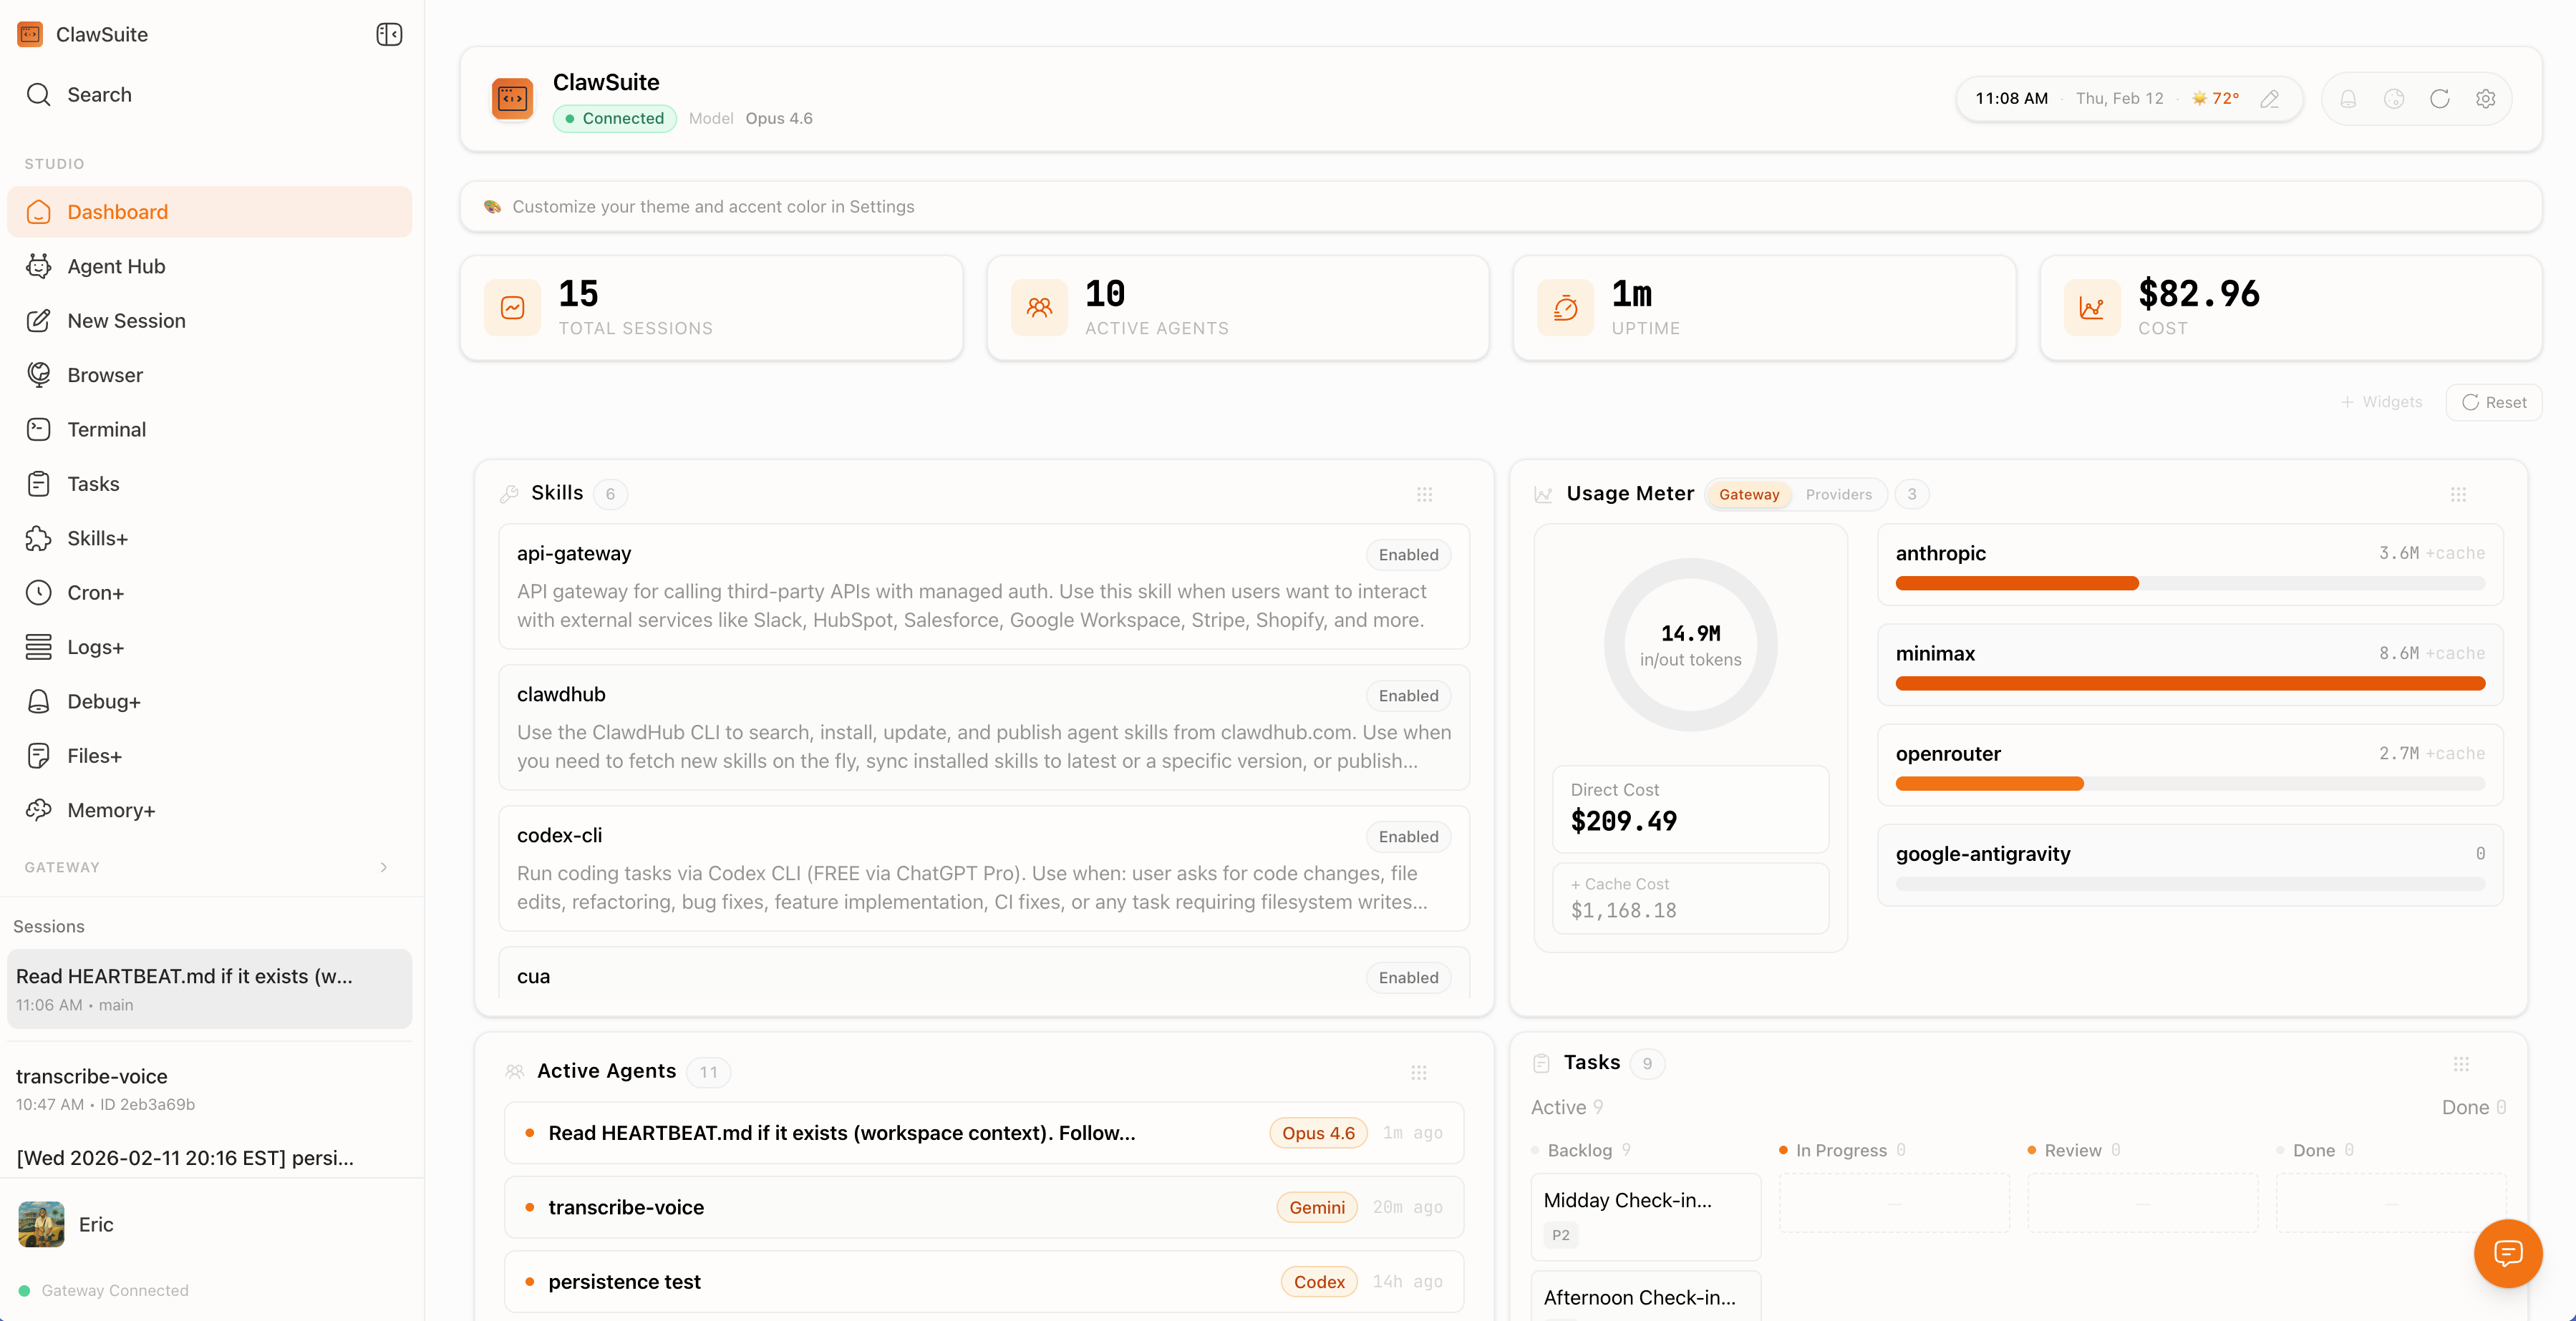Click the ClawSuite logo in the sidebar

click(x=30, y=34)
